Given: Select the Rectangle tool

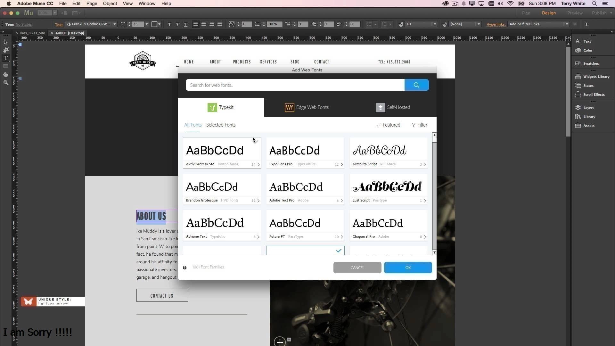Looking at the screenshot, I should click(5, 66).
